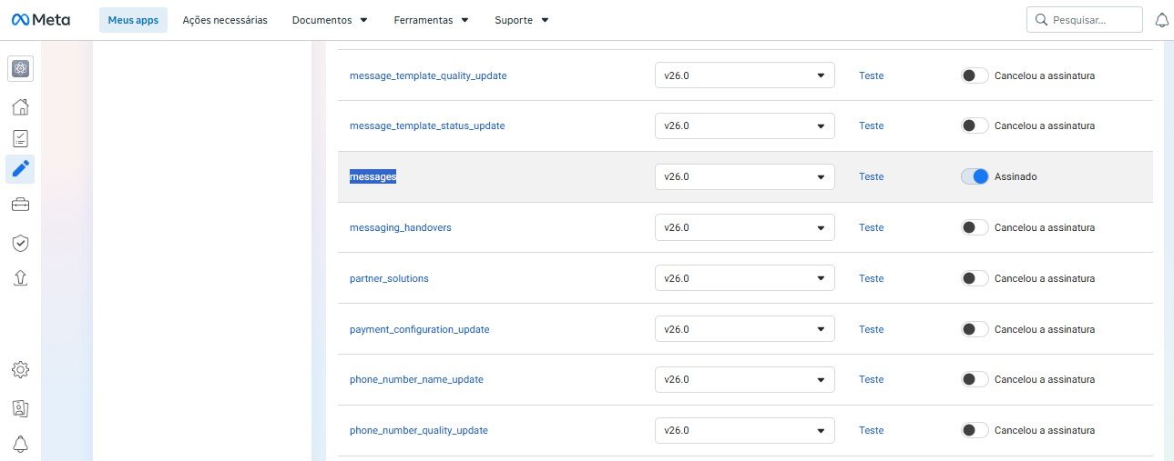This screenshot has width=1174, height=461.
Task: Open the partner_solutions field link
Action: click(389, 278)
